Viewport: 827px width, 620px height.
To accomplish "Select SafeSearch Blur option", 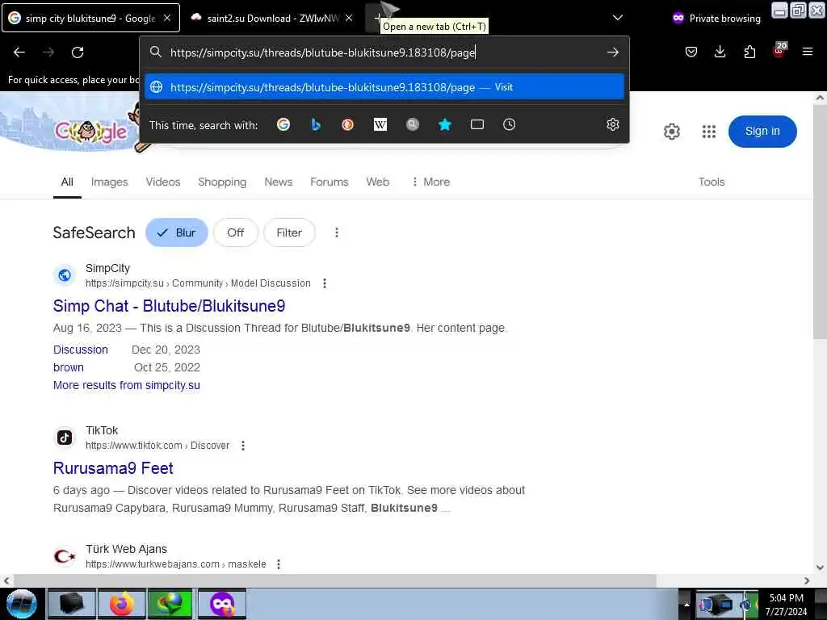I will [177, 232].
